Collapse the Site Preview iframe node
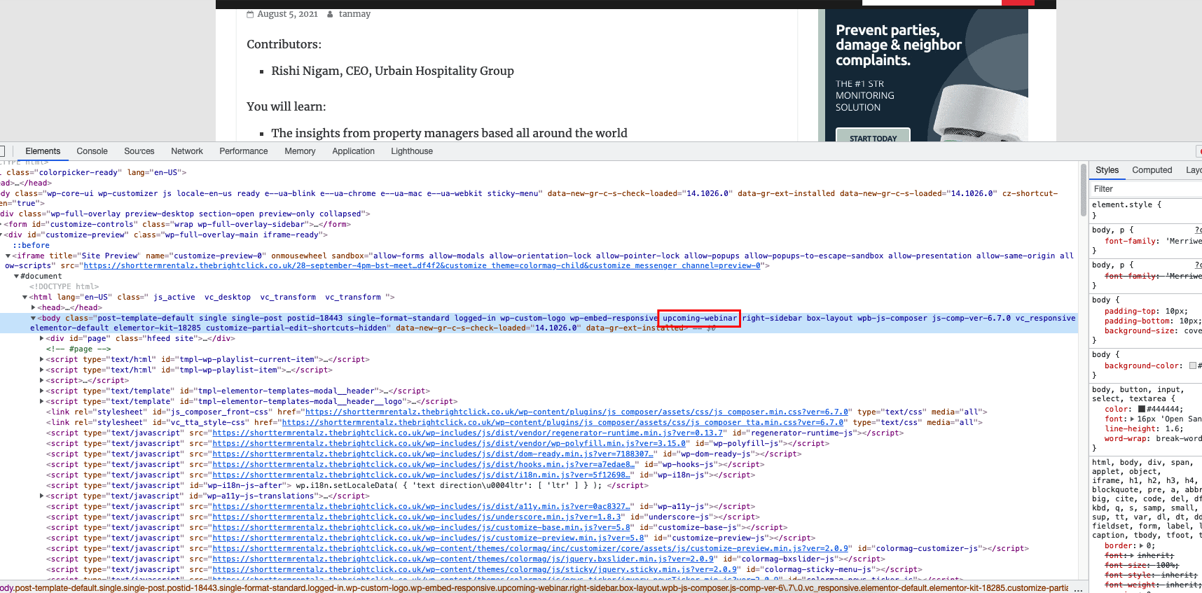The width and height of the screenshot is (1202, 593). (x=8, y=256)
